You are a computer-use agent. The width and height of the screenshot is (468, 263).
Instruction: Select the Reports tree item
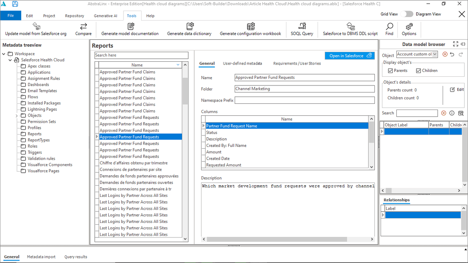34,134
